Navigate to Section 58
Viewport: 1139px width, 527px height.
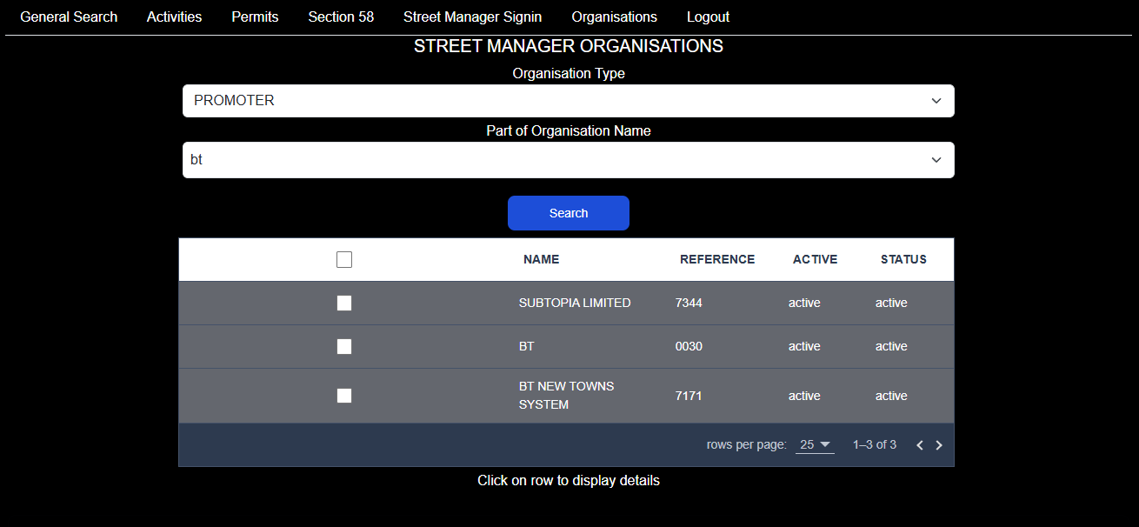(x=340, y=17)
